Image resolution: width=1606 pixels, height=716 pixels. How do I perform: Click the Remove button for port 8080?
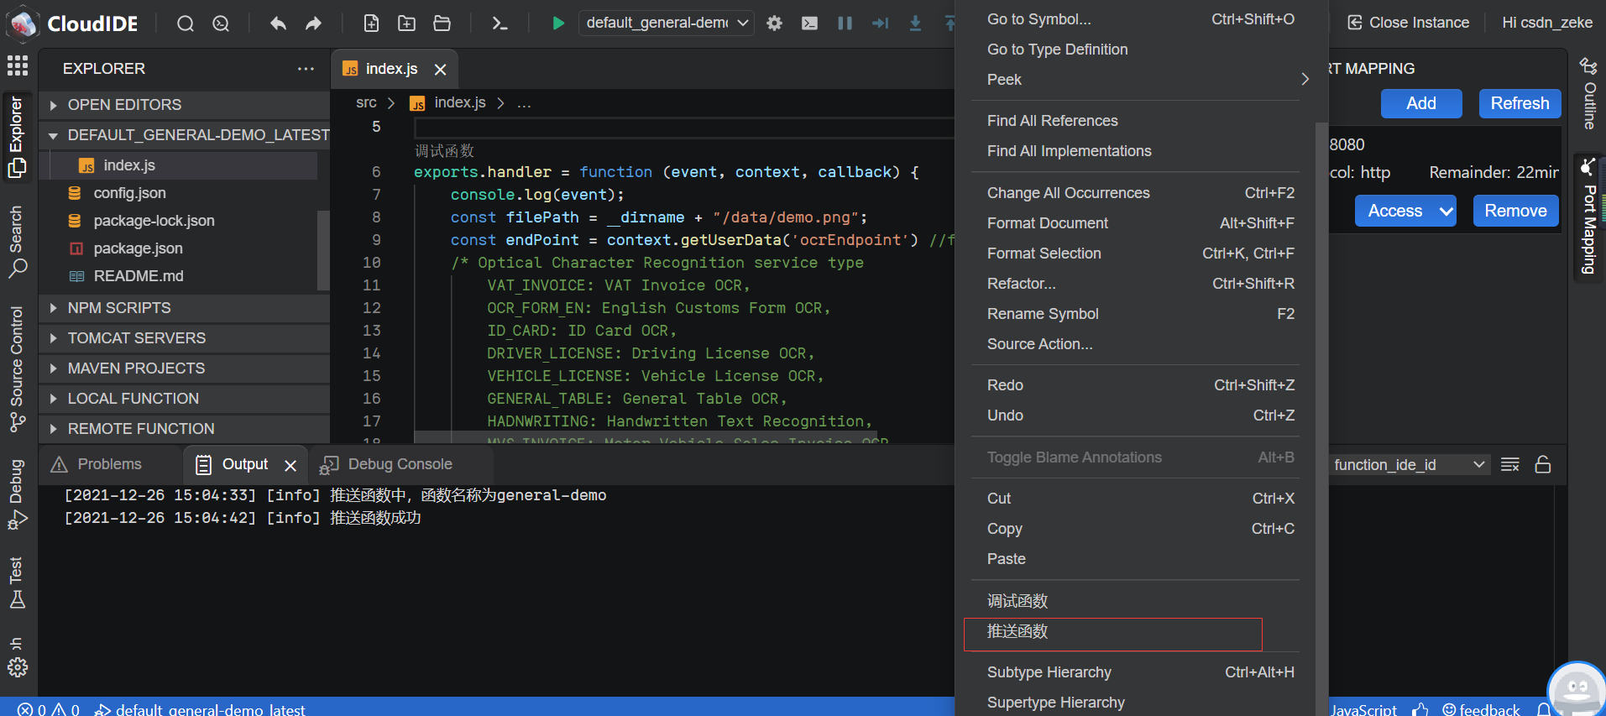click(1514, 211)
